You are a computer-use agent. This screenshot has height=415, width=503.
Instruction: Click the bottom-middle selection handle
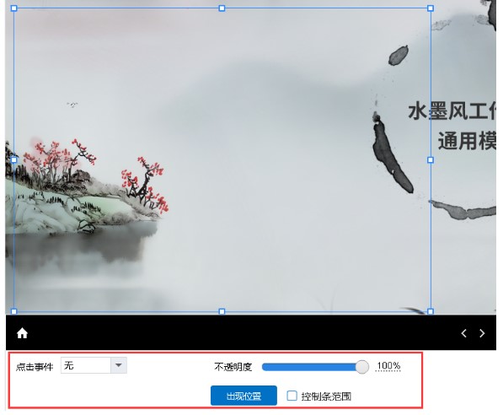(x=222, y=311)
